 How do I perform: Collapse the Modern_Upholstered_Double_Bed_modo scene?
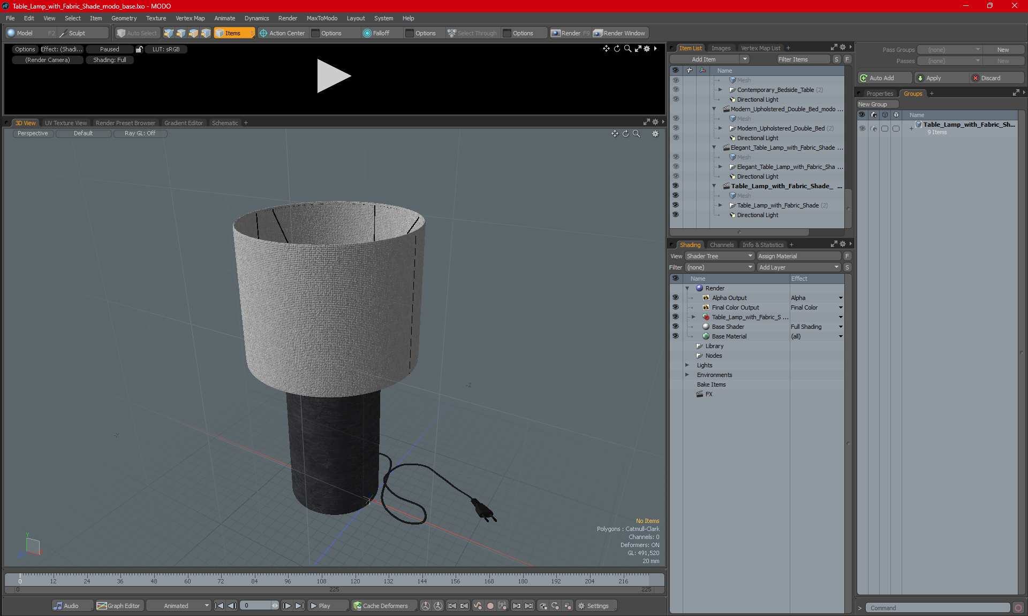(714, 109)
